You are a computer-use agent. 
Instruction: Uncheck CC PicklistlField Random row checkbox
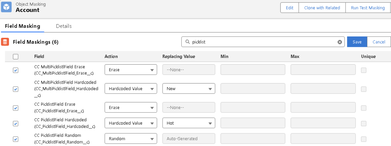(16, 139)
